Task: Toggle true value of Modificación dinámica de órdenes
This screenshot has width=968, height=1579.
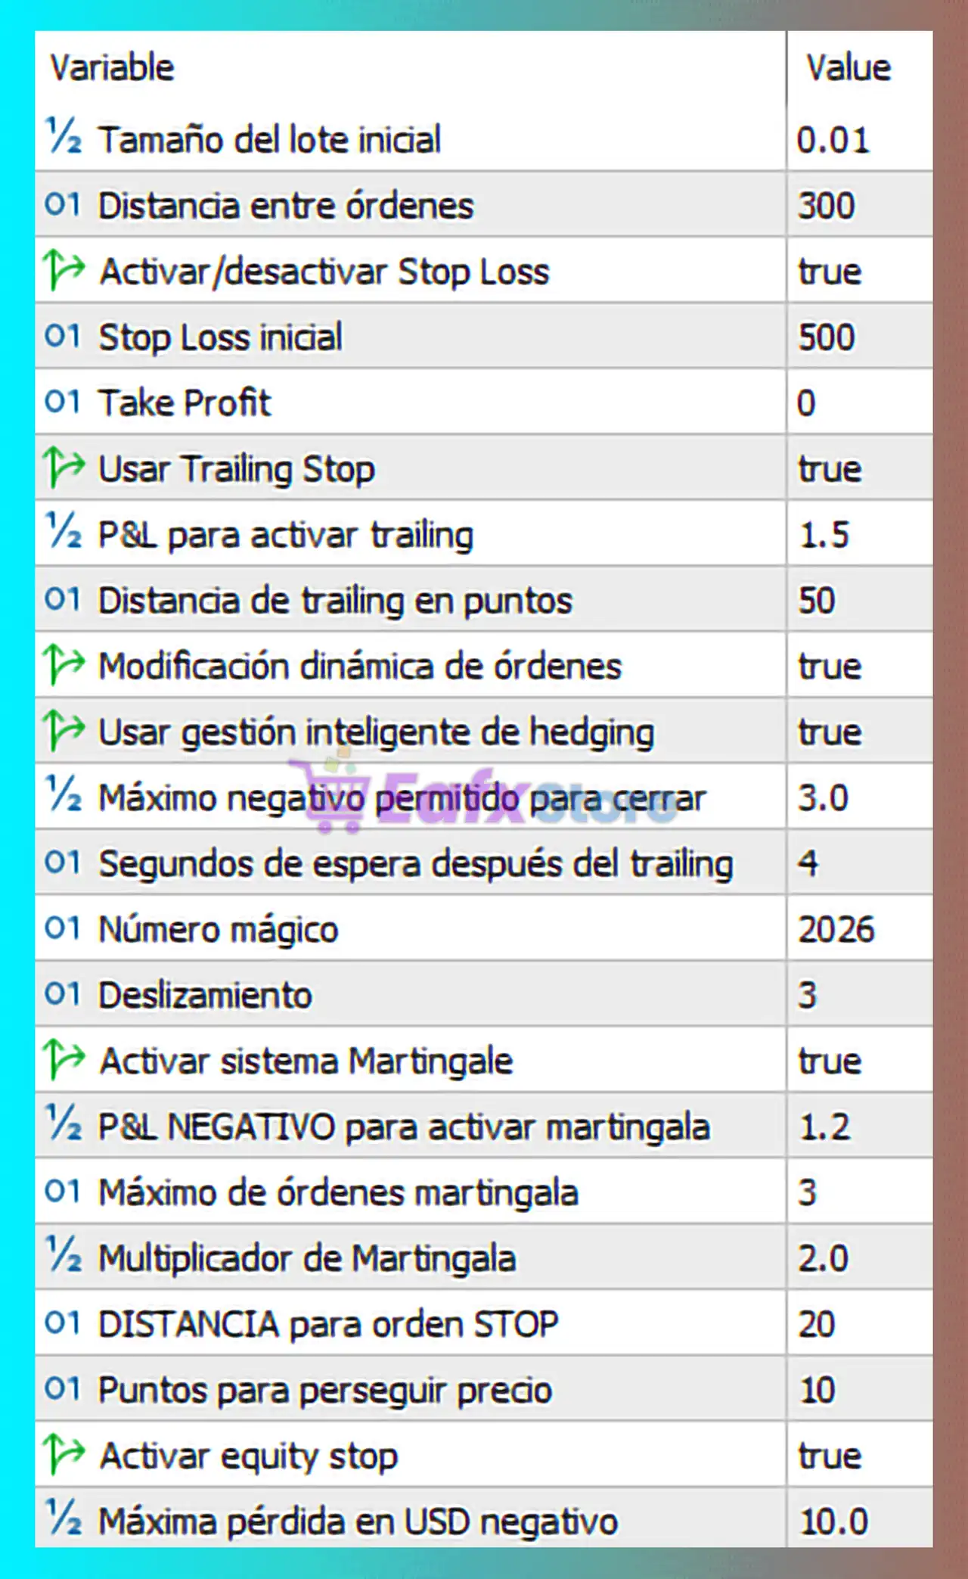Action: (x=830, y=666)
